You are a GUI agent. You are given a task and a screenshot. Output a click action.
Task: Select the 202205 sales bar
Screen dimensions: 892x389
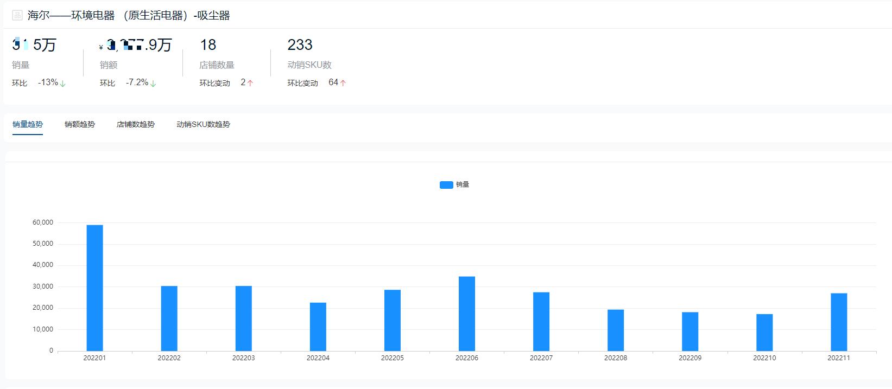pyautogui.click(x=393, y=321)
